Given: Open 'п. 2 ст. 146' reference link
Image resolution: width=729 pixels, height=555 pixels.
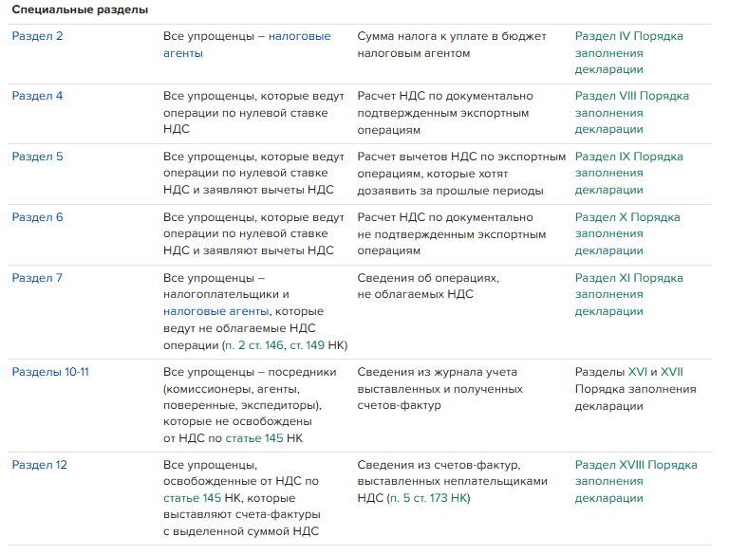Looking at the screenshot, I should click(253, 345).
